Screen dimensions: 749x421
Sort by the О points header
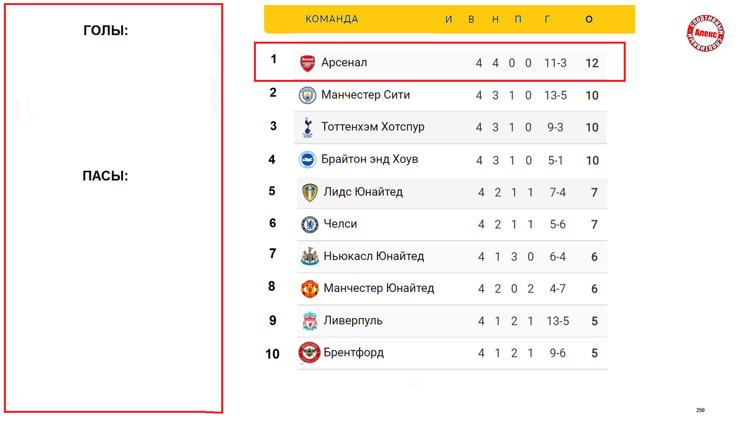(589, 19)
